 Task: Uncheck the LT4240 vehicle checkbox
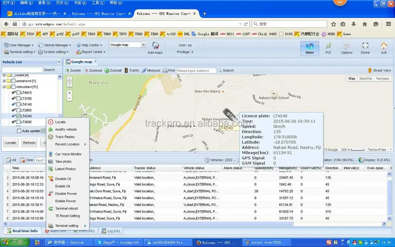pos(18,116)
